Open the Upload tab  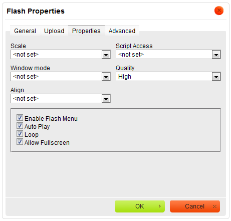pos(54,31)
